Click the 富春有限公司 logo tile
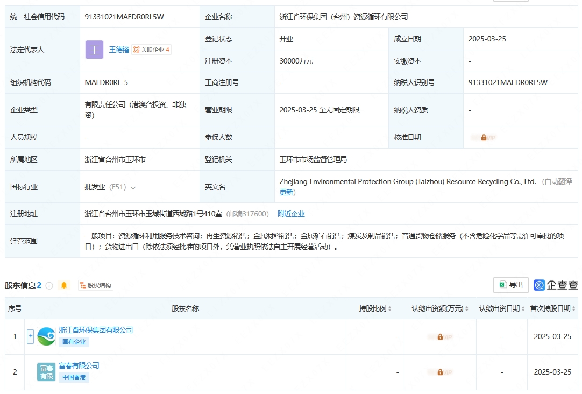The width and height of the screenshot is (582, 394). tap(46, 372)
